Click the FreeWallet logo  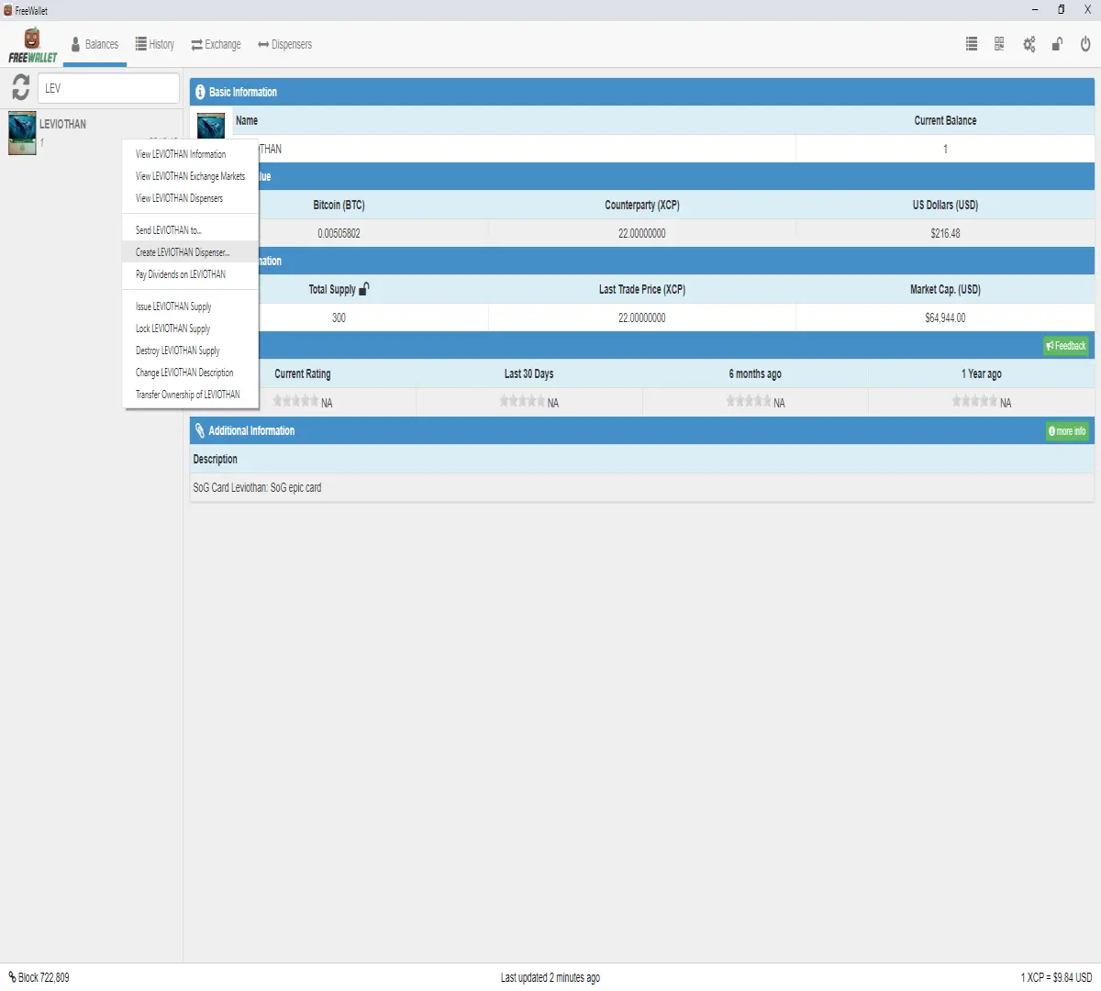coord(33,45)
